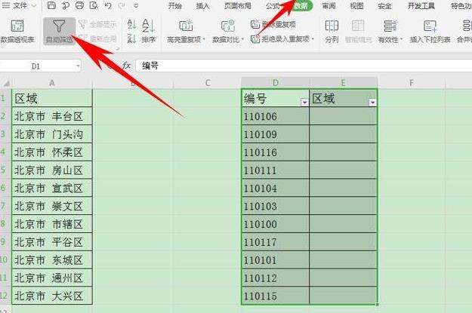Image resolution: width=472 pixels, height=313 pixels.
Task: Undo the last action
Action: pyautogui.click(x=108, y=5)
